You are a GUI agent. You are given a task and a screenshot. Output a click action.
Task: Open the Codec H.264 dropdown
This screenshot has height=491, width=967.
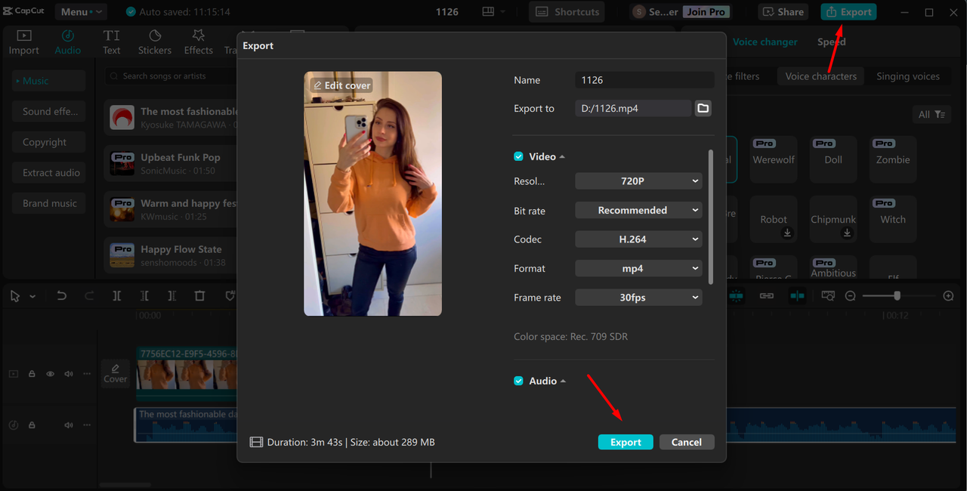(638, 239)
